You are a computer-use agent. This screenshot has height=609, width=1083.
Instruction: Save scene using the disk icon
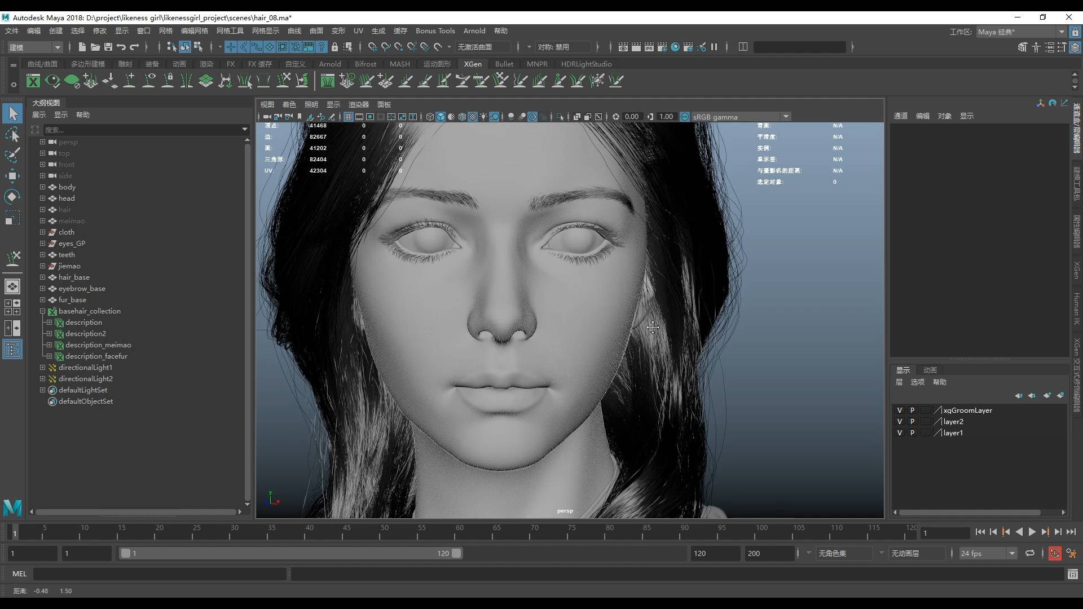click(x=108, y=47)
